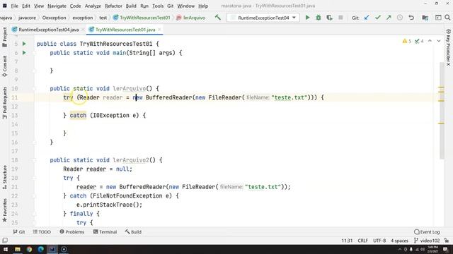The image size is (453, 254).
Task: Rollback changes with undo arrow icon
Action: coord(411,18)
